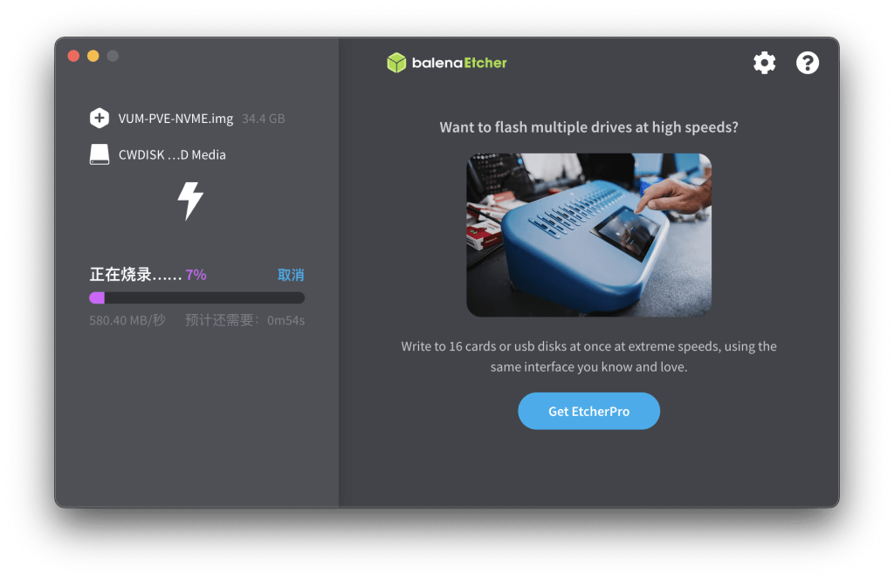Click the plus image source icon
Screen dimensions: 894x580
coord(100,118)
